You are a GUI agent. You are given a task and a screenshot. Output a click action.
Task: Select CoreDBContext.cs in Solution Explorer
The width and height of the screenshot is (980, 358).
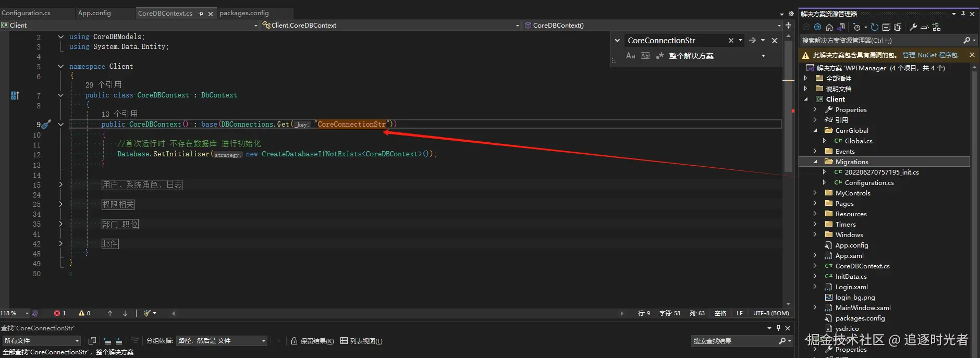pyautogui.click(x=862, y=266)
